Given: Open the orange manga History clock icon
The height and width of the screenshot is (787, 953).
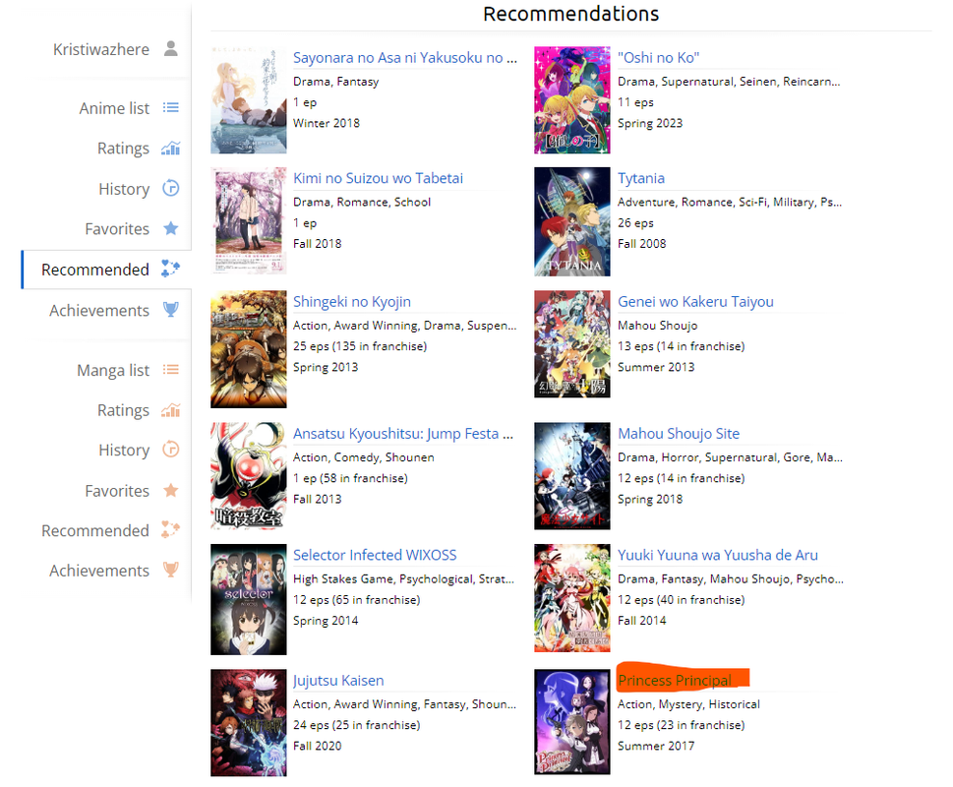Looking at the screenshot, I should (171, 450).
